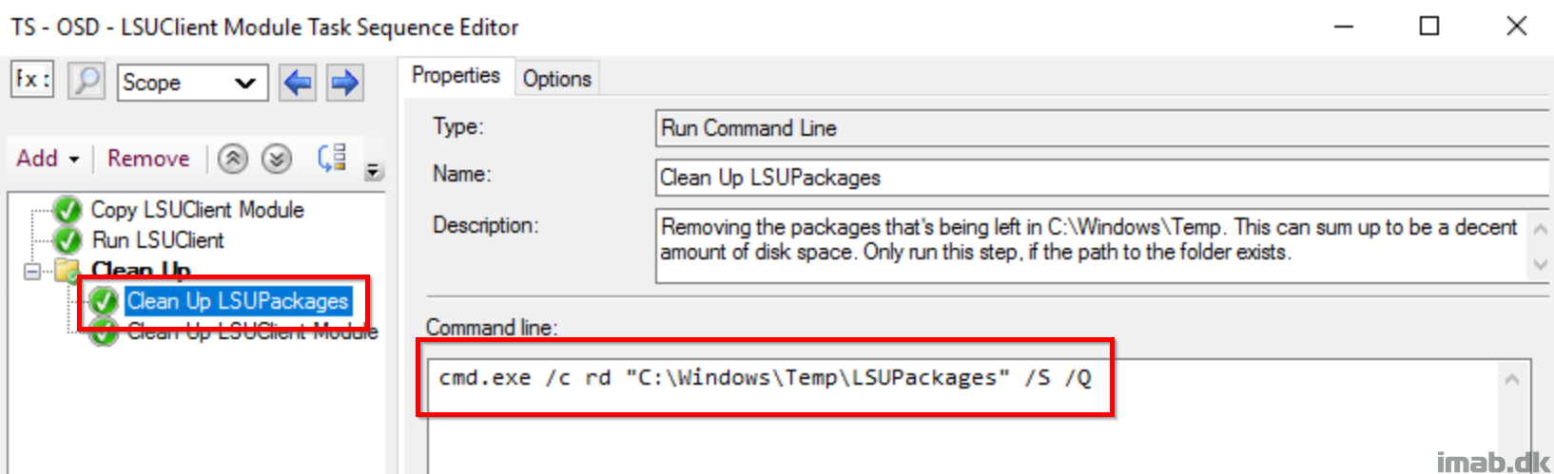Switch to the Options tab
This screenshot has width=1554, height=474.
556,79
